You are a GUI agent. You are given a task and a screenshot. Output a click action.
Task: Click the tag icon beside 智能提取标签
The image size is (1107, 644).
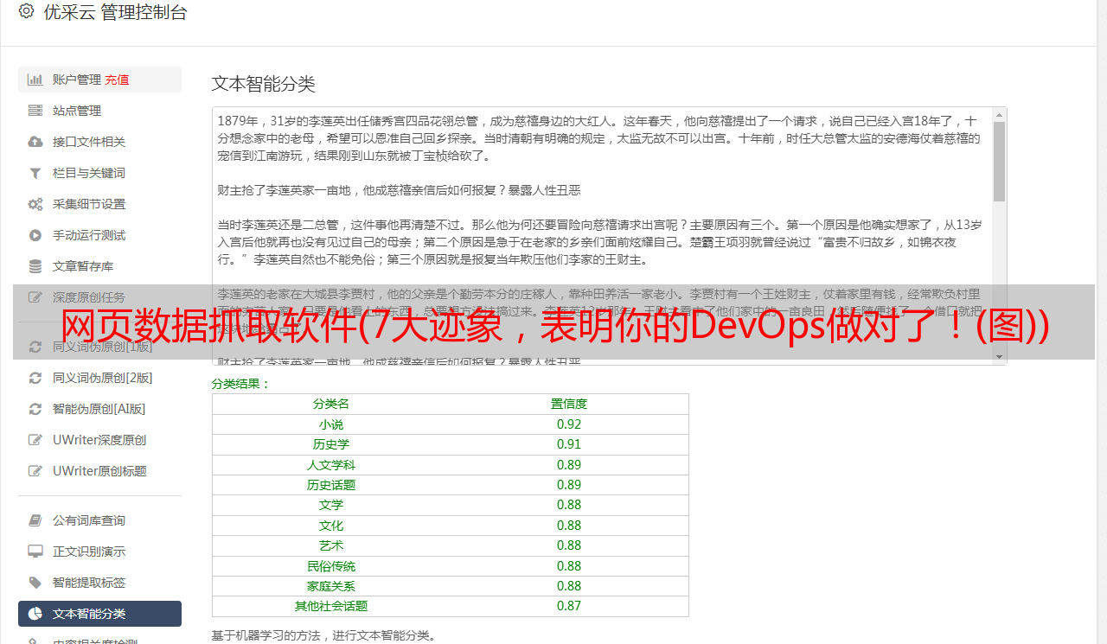click(35, 583)
